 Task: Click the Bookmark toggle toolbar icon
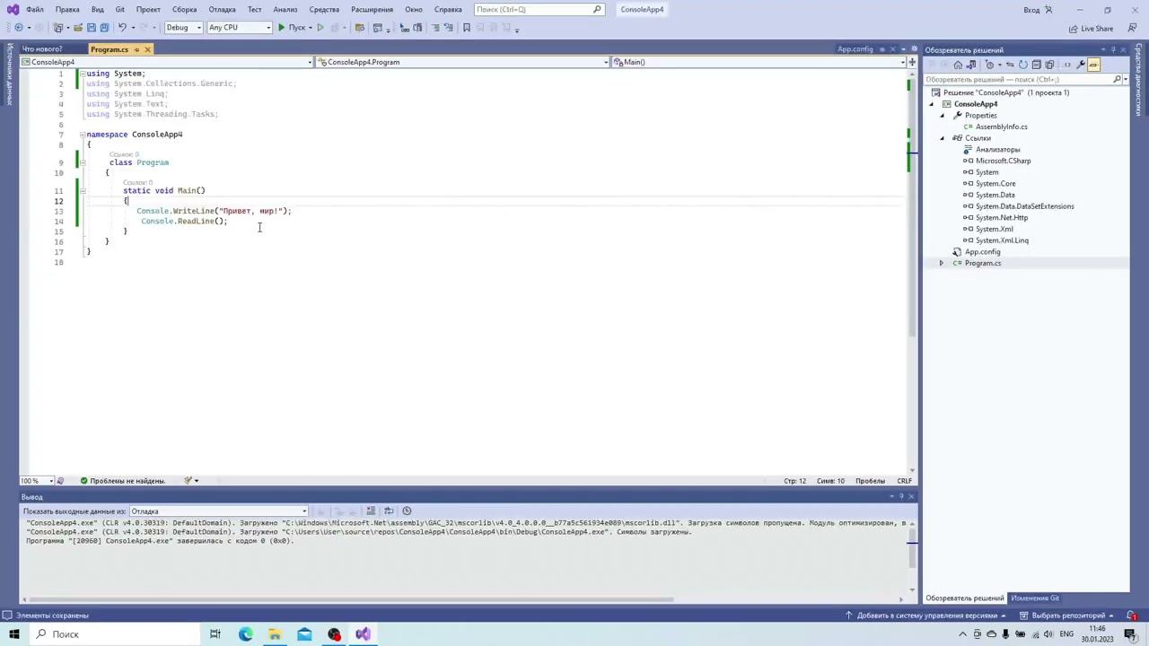[x=466, y=27]
